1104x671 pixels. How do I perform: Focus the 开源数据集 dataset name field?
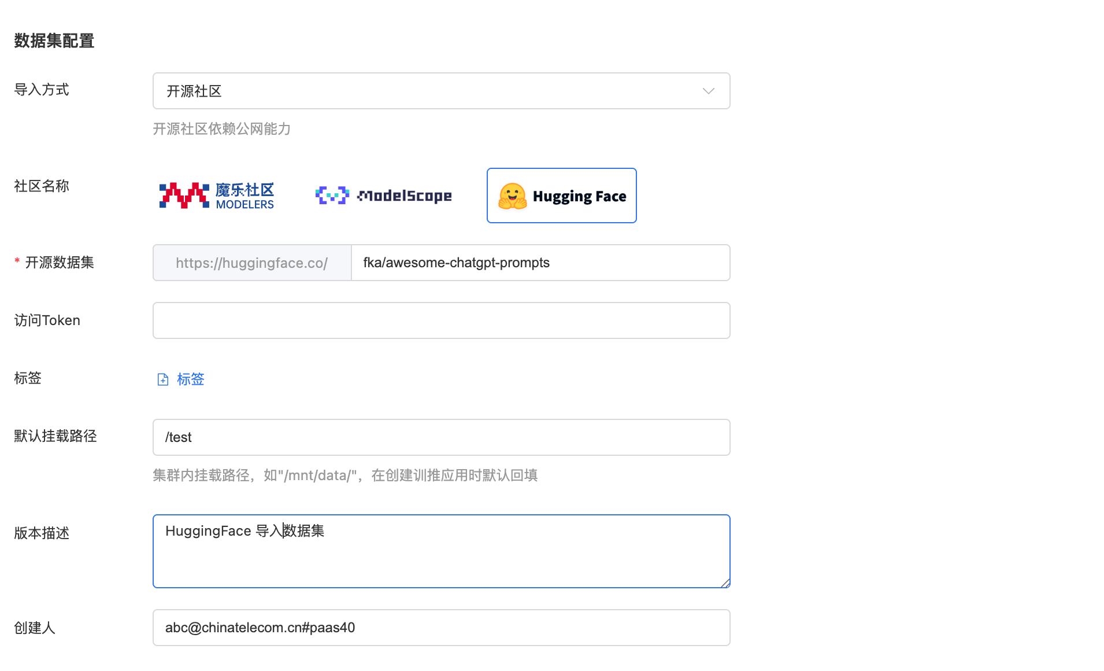(x=540, y=263)
